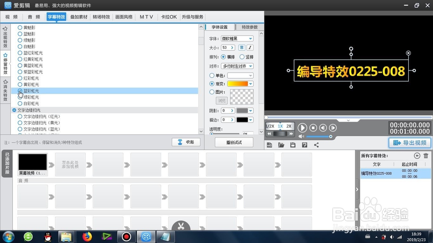Viewport: 433px width, 243px height.
Task: Step forward one frame in preview
Action: (x=333, y=128)
